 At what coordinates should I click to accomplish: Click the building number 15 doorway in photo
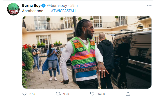[71, 37]
